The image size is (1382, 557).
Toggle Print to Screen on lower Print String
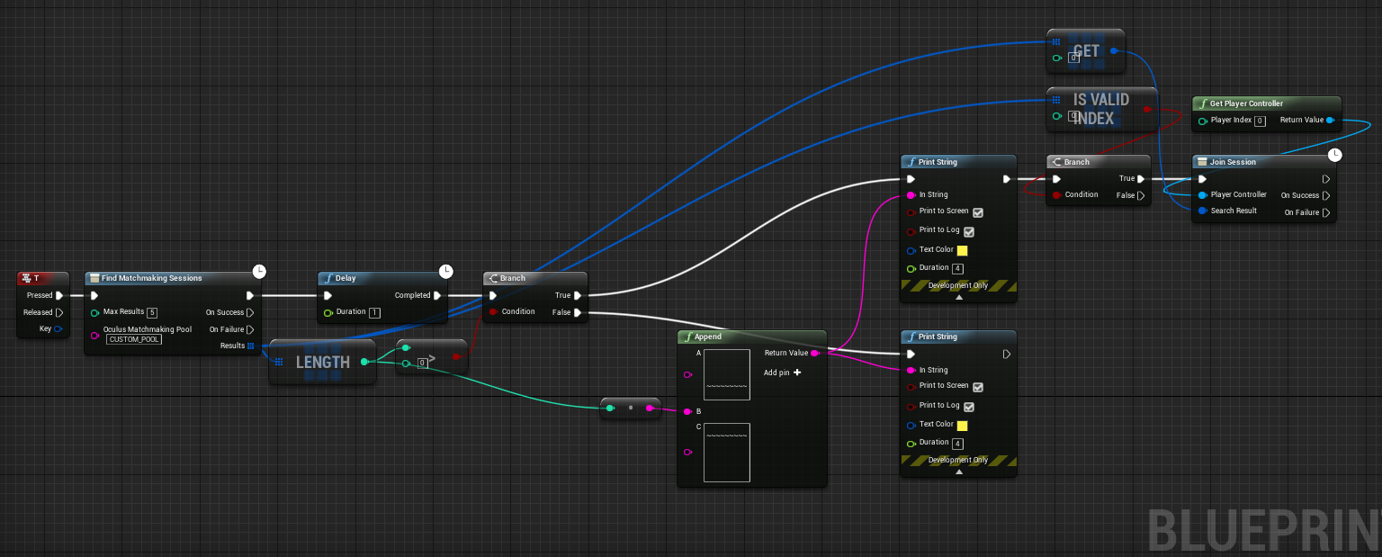978,387
